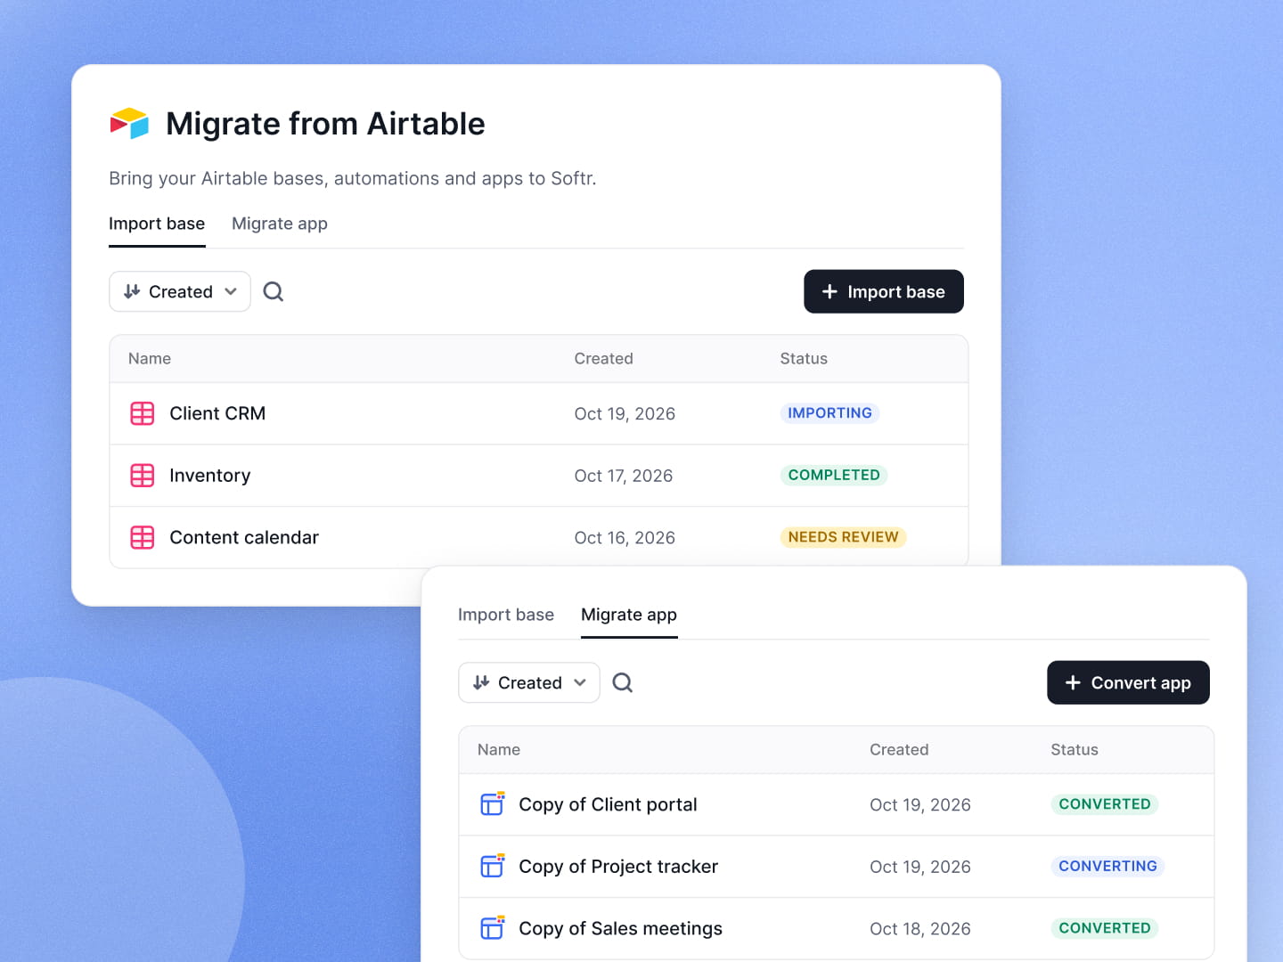Open Created sort dropdown in Migrate app panel
Screen dimensions: 1283x962
529,682
